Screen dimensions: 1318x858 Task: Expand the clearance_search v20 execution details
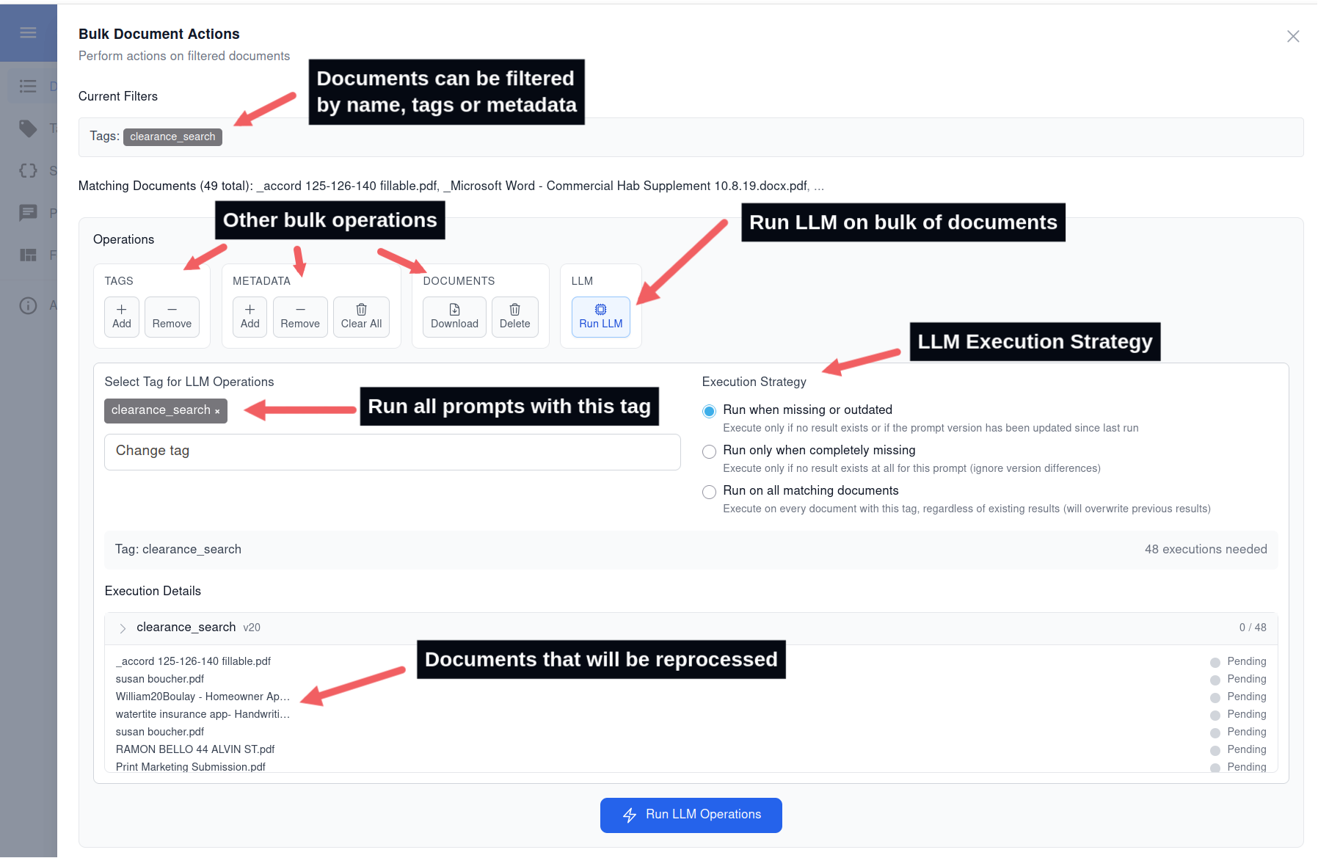[x=123, y=628]
